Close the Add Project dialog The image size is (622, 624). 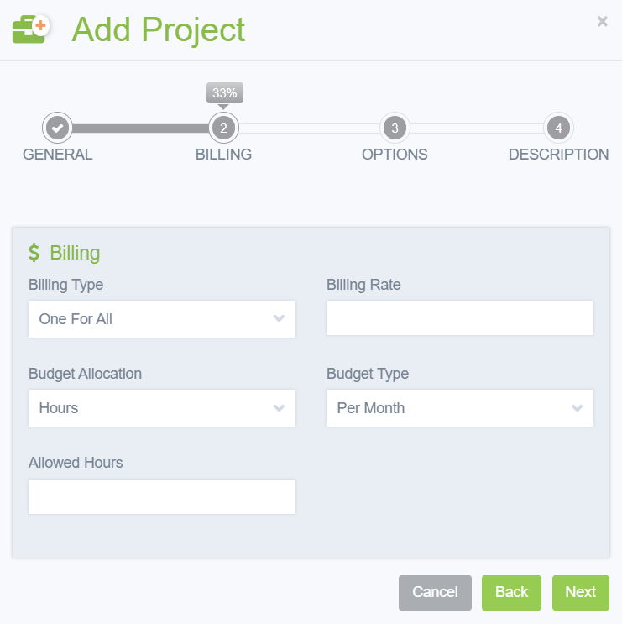[602, 22]
